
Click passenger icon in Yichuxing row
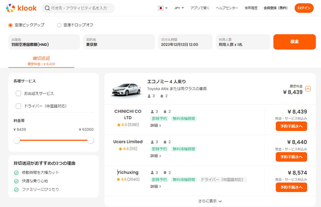152,173
